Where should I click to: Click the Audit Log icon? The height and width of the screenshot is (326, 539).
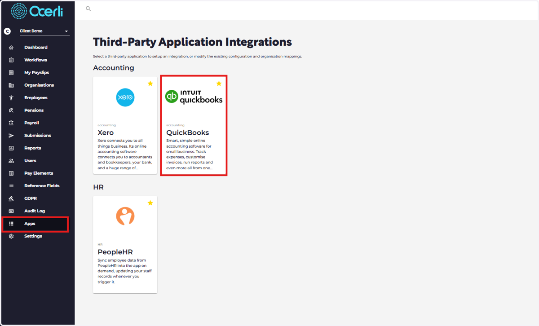click(x=11, y=211)
